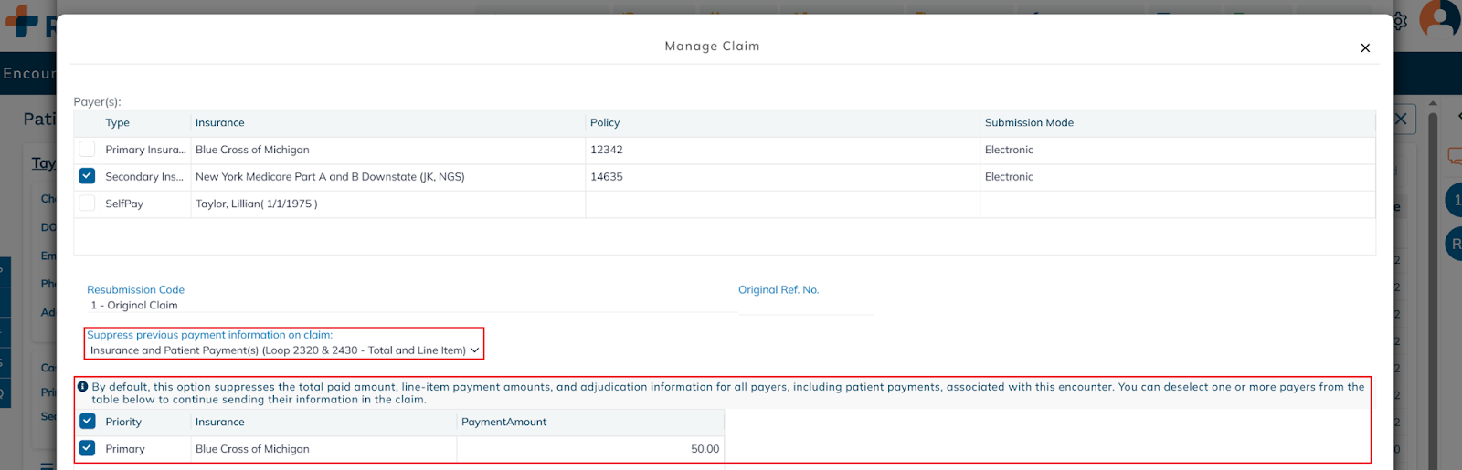Uncheck the Secondary Insurance payer checkbox
This screenshot has width=1462, height=470.
click(x=87, y=176)
